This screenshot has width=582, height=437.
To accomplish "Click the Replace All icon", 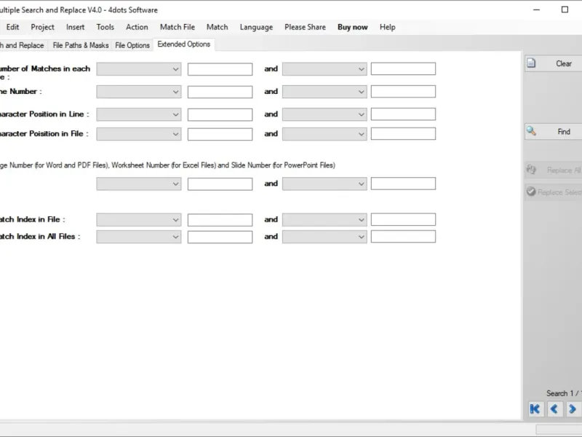I will coord(531,170).
